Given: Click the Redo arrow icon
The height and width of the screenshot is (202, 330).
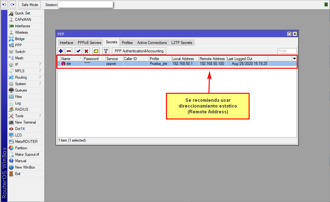Looking at the screenshot, I should 12,4.
